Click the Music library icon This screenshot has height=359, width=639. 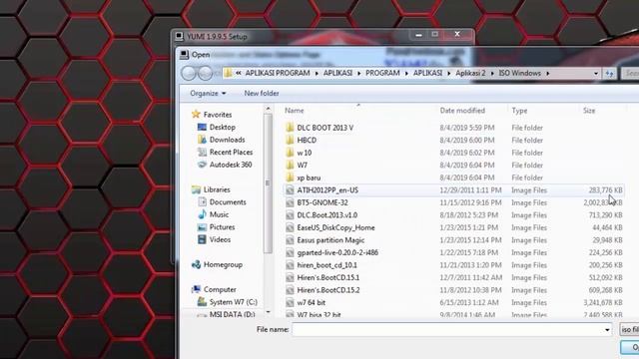point(202,214)
